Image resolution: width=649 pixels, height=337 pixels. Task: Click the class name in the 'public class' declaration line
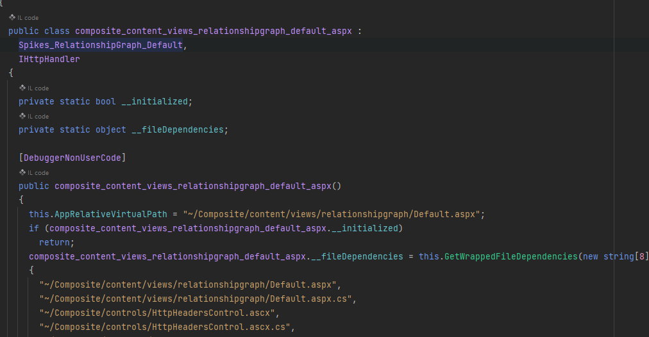click(x=214, y=31)
